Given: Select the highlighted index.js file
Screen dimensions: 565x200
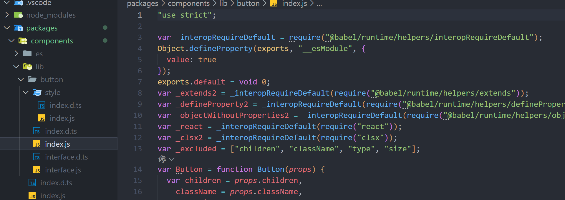Looking at the screenshot, I should 59,144.
